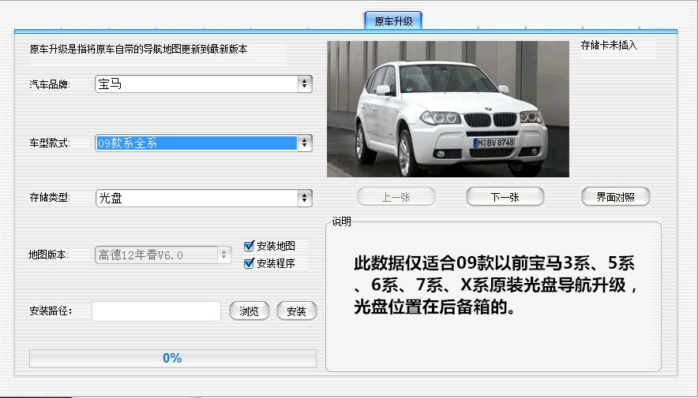Click the stepper arrows of 汽车品牌 combo box
Screen dimensions: 698x398
coord(305,84)
